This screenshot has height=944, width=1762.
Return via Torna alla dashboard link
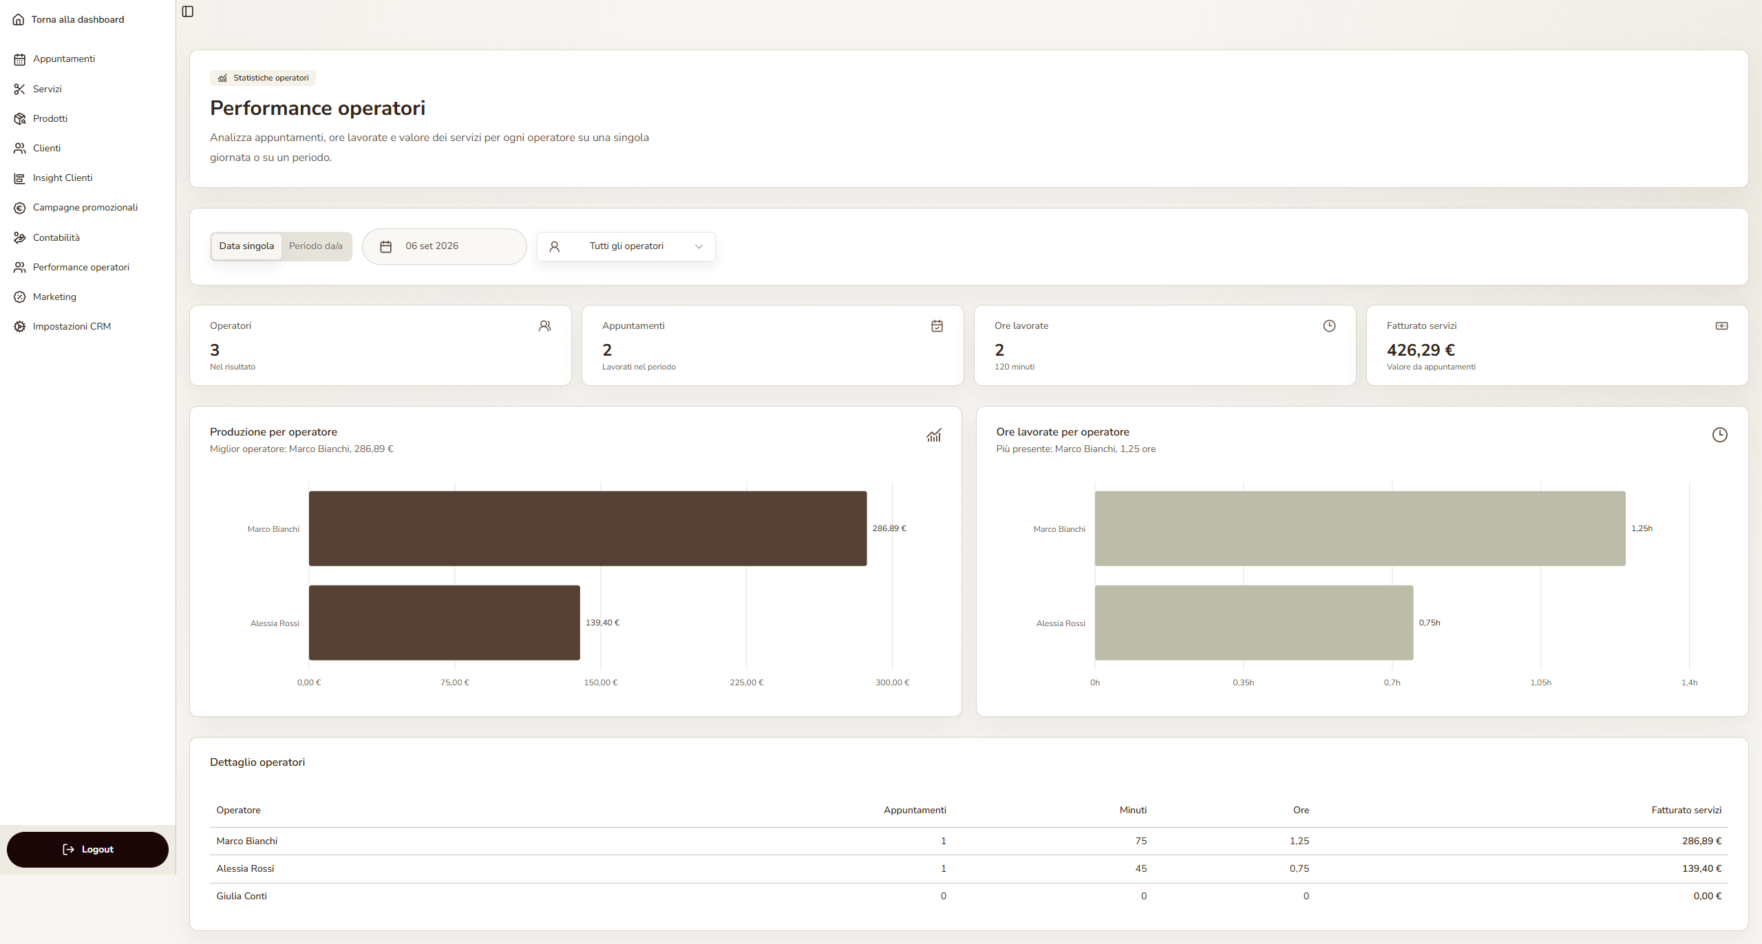(x=78, y=19)
